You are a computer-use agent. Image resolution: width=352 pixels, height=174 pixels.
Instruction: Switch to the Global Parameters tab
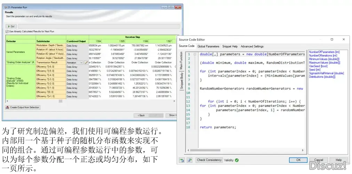(208, 47)
